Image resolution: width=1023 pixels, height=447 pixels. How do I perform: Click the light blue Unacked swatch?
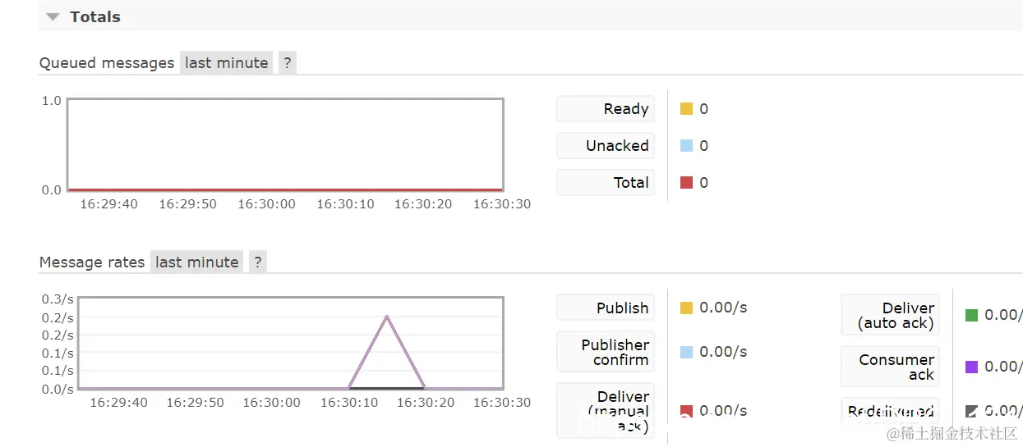[x=687, y=145]
